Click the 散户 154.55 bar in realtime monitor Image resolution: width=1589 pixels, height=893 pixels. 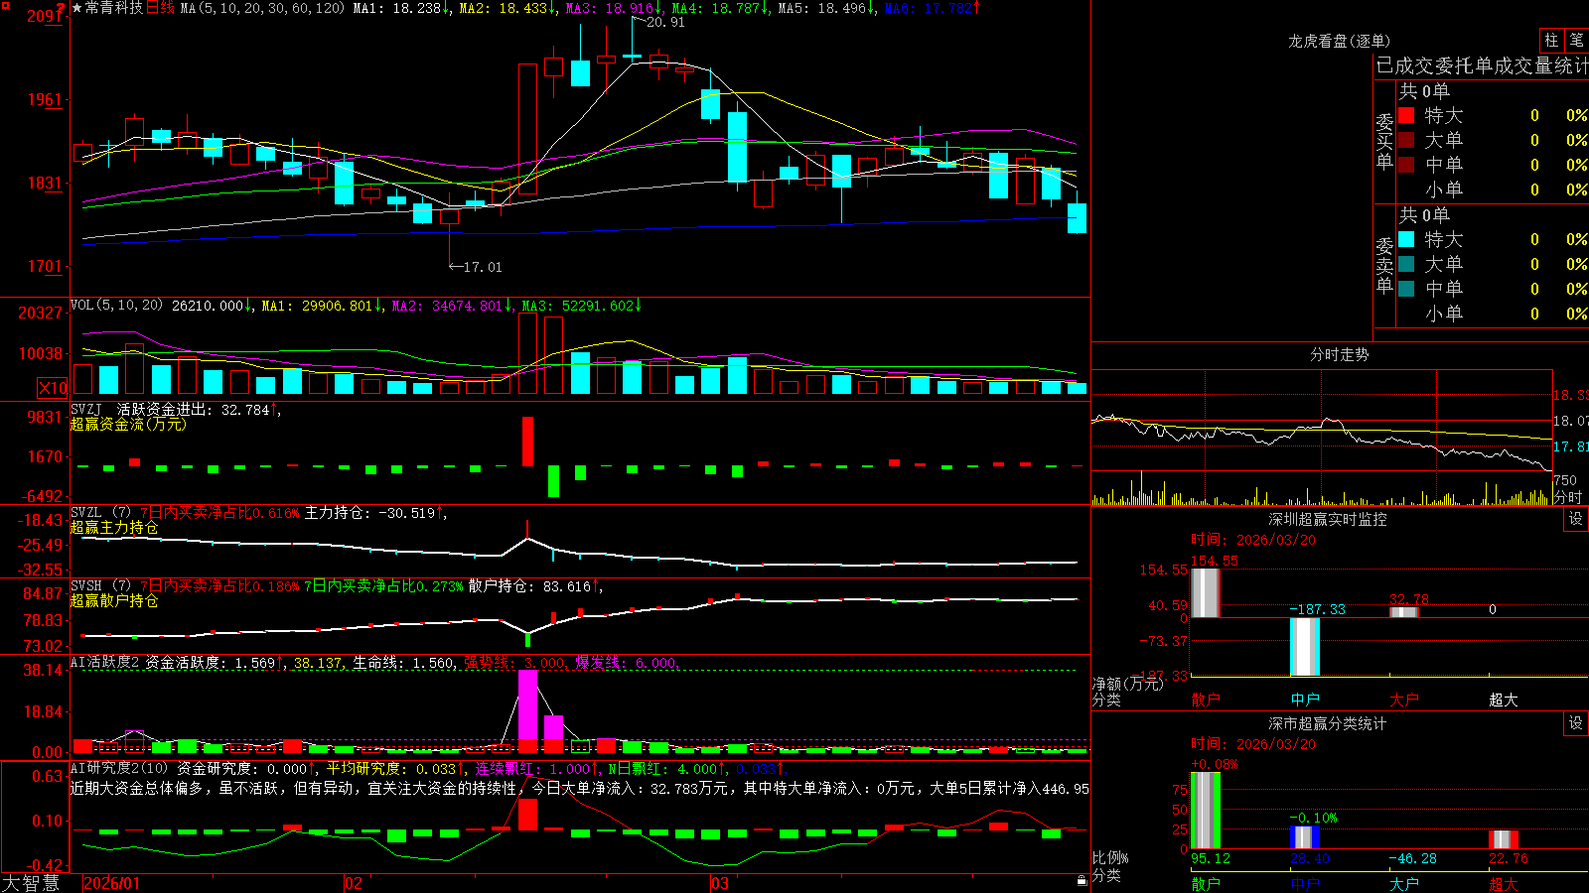tap(1205, 592)
